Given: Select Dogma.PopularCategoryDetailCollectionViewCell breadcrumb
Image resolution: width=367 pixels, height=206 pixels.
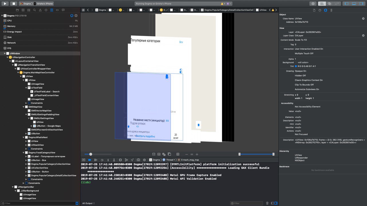Looking at the screenshot, I should 227,10.
